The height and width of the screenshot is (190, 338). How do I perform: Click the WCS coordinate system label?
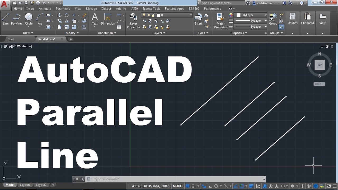pyautogui.click(x=319, y=84)
